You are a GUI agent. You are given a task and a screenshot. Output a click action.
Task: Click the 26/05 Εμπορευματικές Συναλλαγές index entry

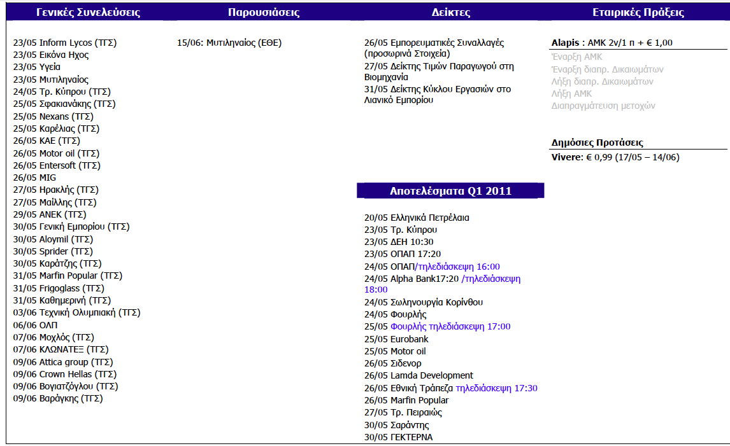coord(434,48)
